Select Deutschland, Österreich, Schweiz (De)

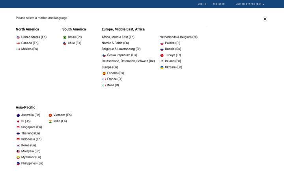click(128, 61)
